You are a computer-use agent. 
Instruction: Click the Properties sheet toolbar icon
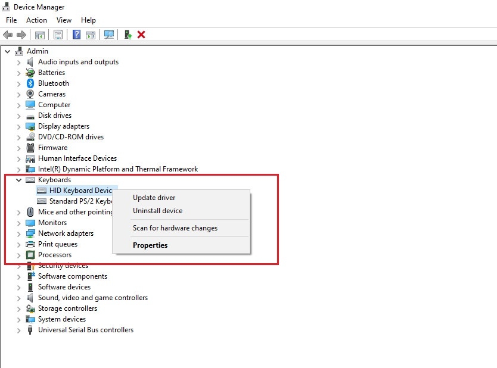(58, 35)
